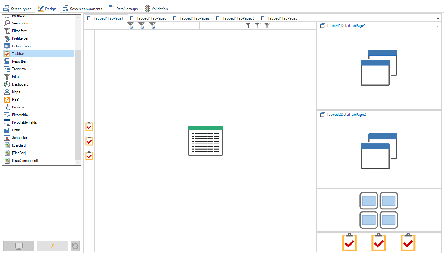Click the first starred prefilter funnel icon
The image size is (444, 255).
pos(130,26)
